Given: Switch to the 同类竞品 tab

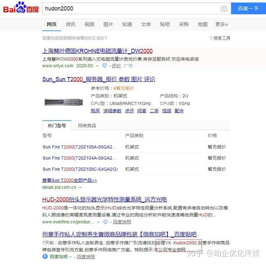Looking at the screenshot, I should pos(87,125).
